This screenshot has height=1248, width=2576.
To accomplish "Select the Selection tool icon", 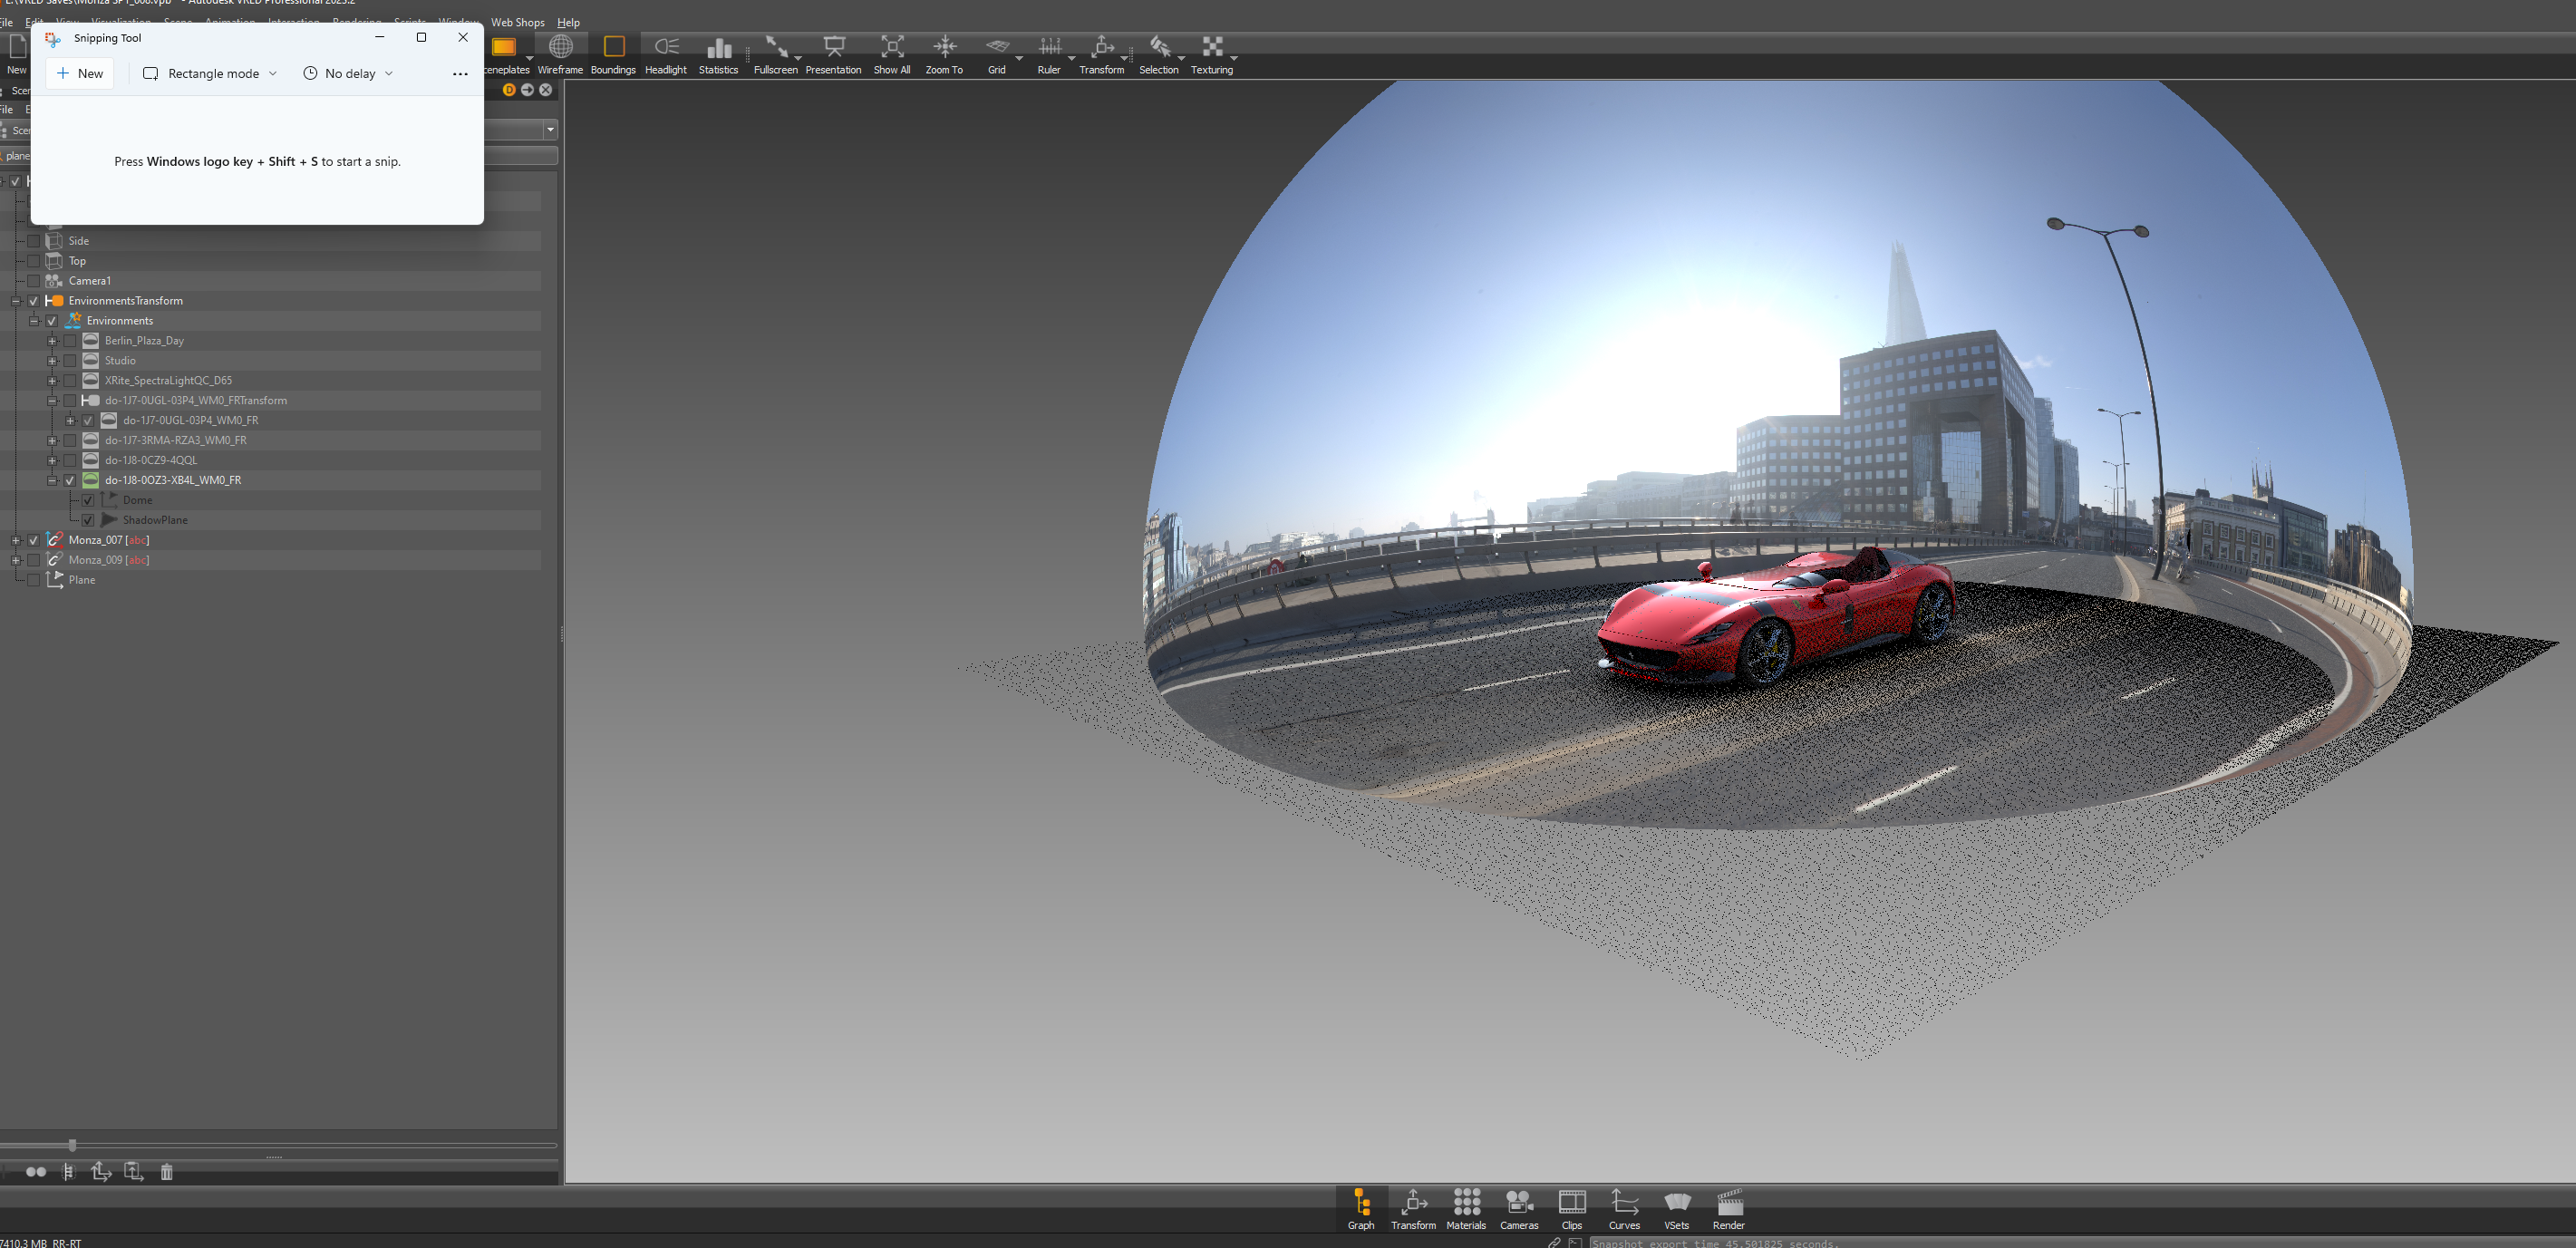I will 1159,55.
